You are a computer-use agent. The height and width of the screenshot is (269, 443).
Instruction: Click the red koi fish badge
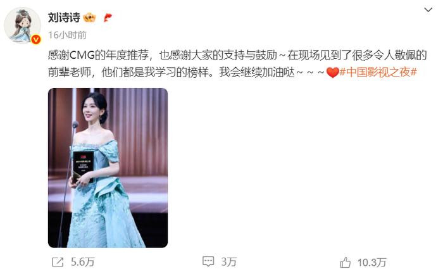coord(108,18)
